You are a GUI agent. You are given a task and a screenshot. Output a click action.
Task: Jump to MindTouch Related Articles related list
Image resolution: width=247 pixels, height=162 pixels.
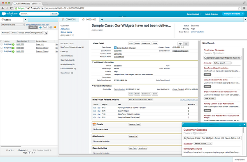coord(72,47)
